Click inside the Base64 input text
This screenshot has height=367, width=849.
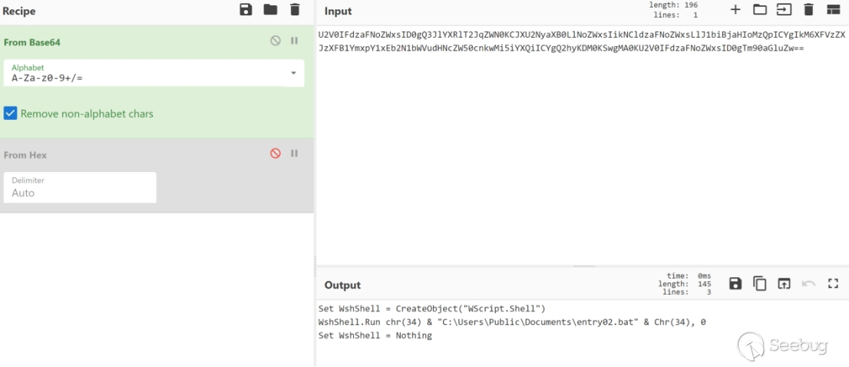(x=560, y=41)
